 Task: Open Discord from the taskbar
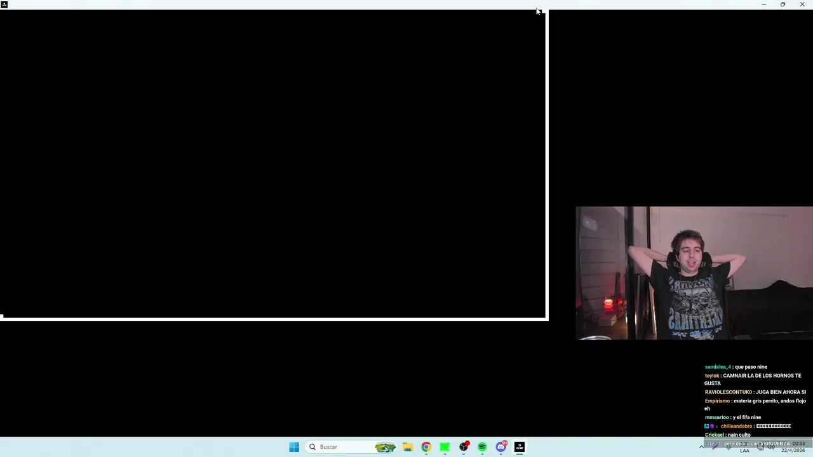501,447
